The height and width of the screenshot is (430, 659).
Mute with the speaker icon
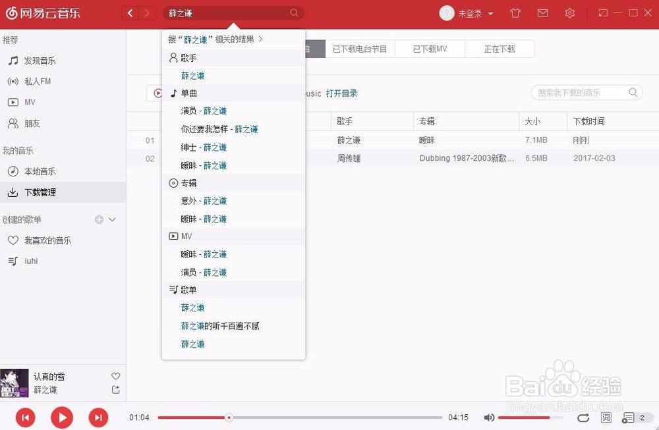click(x=489, y=417)
